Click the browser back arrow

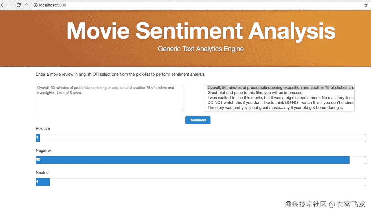3,5
